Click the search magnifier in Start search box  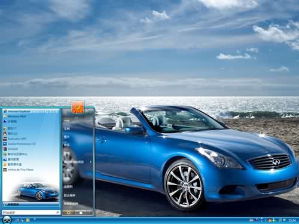(x=58, y=212)
